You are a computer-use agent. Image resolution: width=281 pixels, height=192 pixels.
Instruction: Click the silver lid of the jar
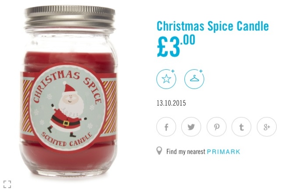click(x=70, y=18)
